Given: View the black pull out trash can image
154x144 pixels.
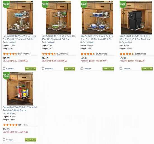Looking at the screenshot, I should point(136,17).
